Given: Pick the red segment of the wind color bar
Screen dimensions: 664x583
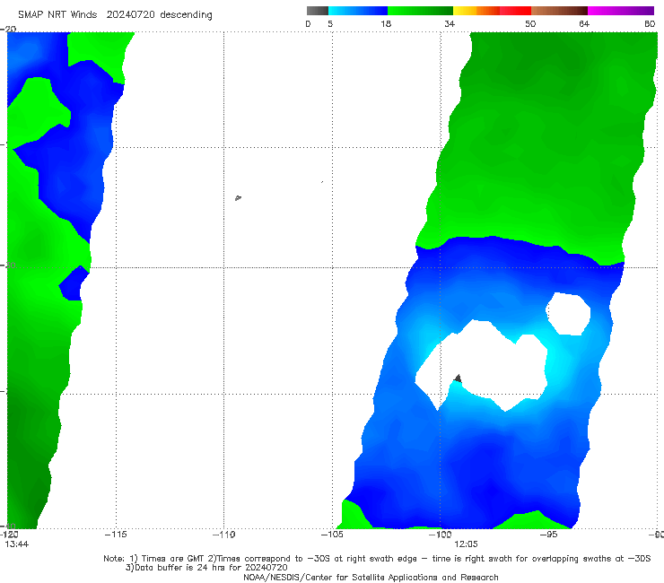Looking at the screenshot, I should (x=515, y=11).
